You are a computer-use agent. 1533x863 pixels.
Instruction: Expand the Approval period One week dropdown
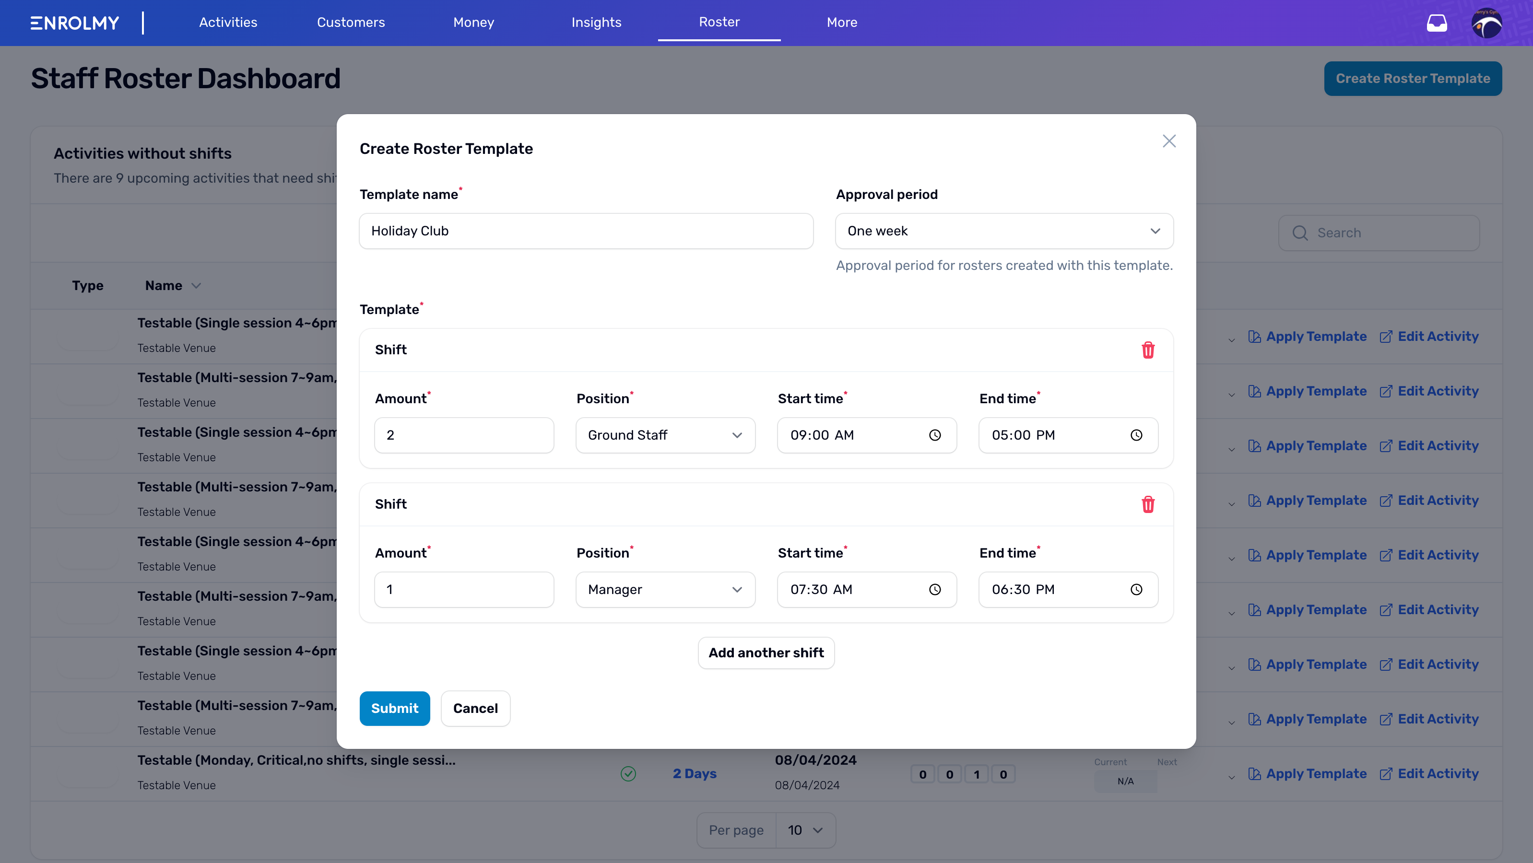1004,232
